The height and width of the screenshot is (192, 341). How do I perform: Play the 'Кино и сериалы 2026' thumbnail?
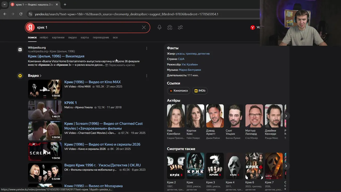(45, 151)
